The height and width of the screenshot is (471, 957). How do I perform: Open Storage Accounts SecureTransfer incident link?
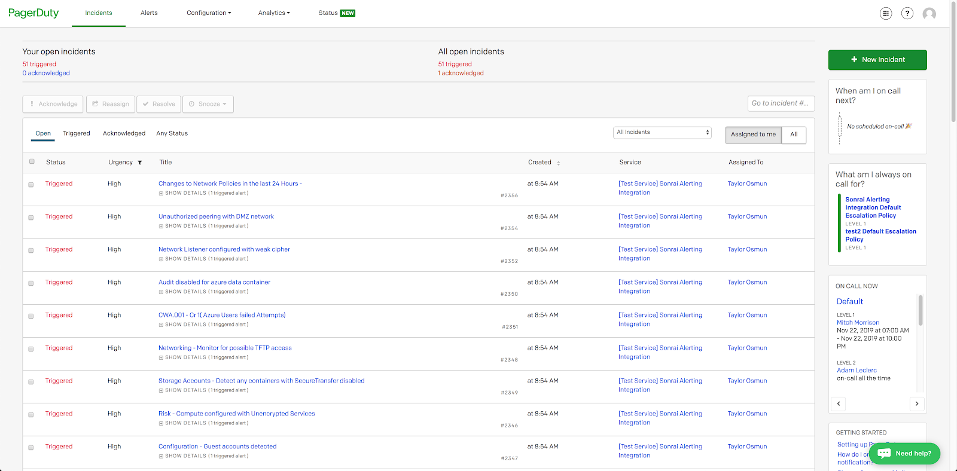pyautogui.click(x=261, y=381)
